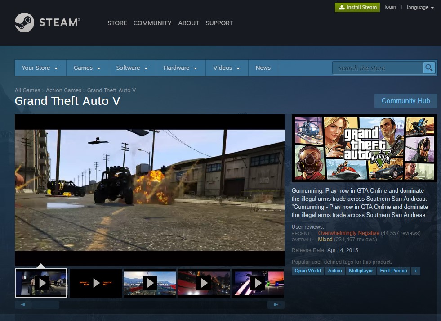Play the fifth neon trailer thumbnail
Viewport: 441px width, 321px height.
258,283
